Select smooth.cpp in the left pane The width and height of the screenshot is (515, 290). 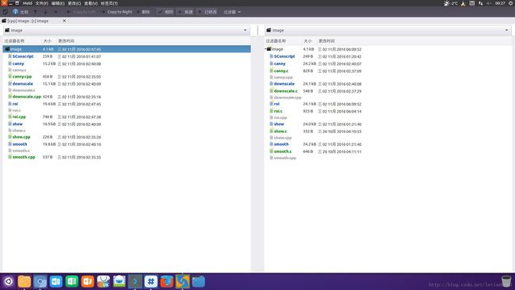point(24,157)
